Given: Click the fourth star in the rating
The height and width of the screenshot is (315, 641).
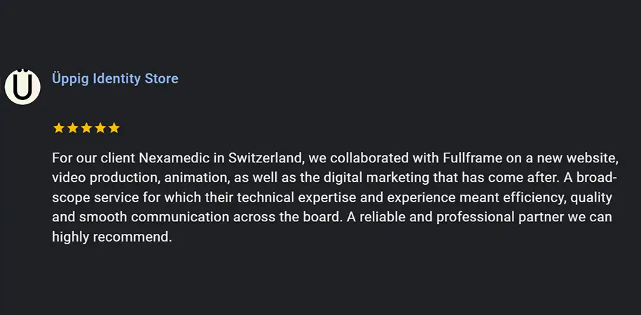Looking at the screenshot, I should (100, 128).
